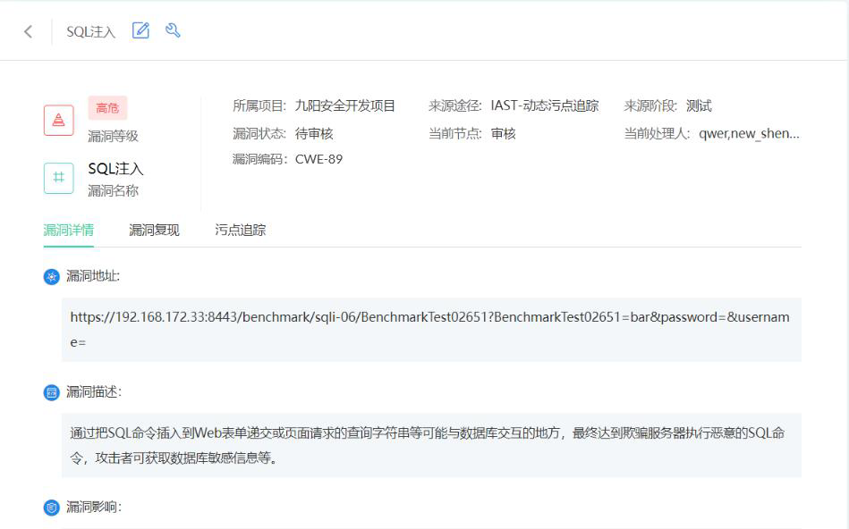Click the edit pencil icon beside SQL注入

140,30
